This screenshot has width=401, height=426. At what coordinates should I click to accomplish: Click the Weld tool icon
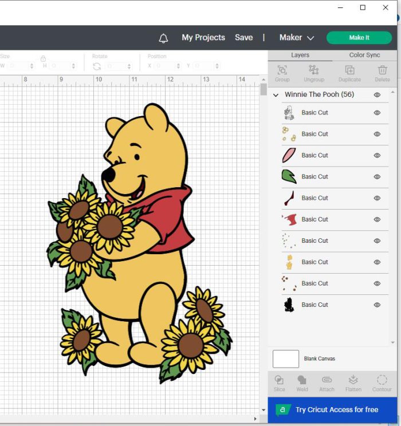point(302,380)
